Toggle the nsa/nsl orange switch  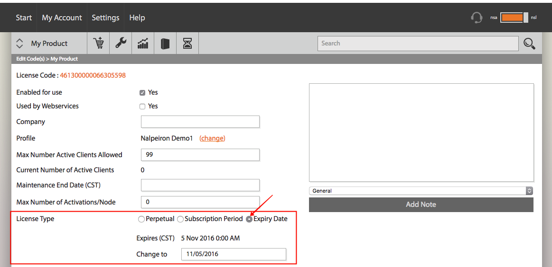(x=514, y=18)
